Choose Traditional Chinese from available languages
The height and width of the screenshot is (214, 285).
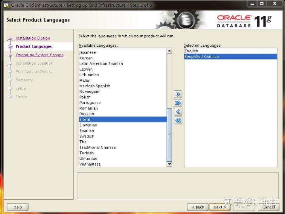pos(97,147)
